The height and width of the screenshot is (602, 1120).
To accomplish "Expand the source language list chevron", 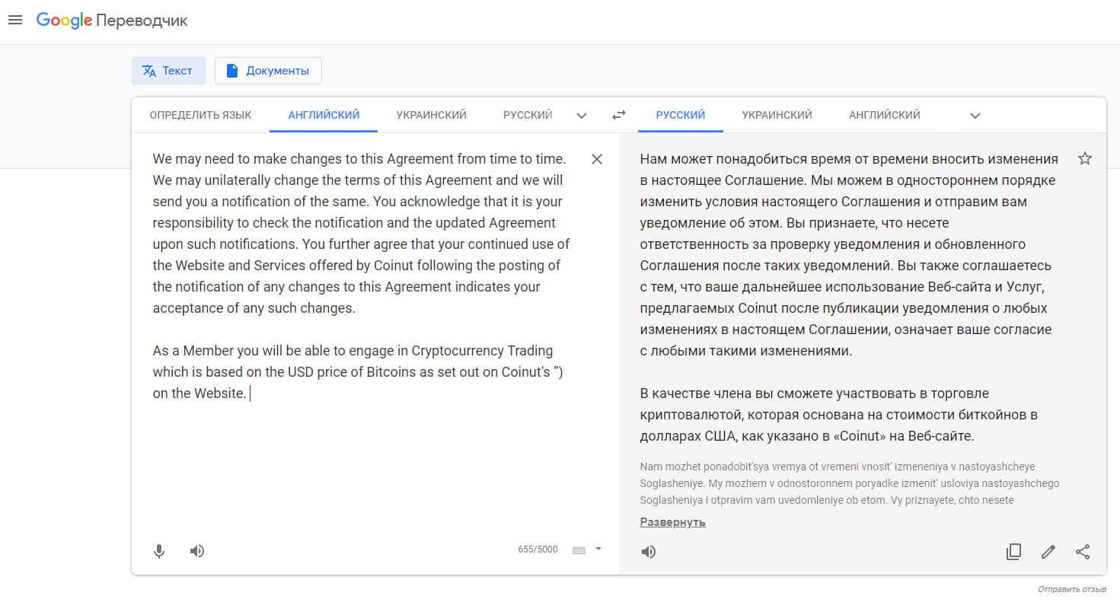I will pos(582,116).
